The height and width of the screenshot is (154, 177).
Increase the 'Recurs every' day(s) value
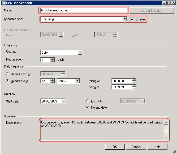(x=53, y=59)
